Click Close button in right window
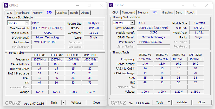The image size is (215, 109). (202, 102)
